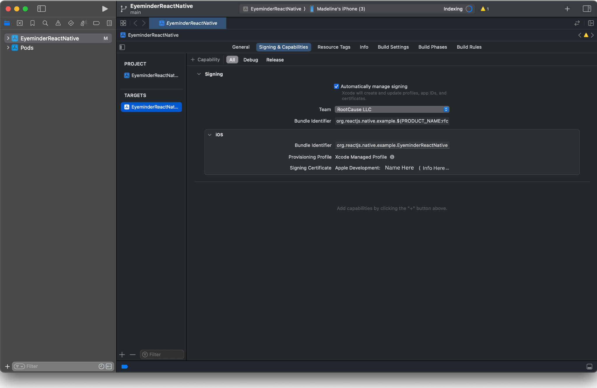Select EyeminderReactNative under TARGETS
This screenshot has width=597, height=388.
pos(151,107)
